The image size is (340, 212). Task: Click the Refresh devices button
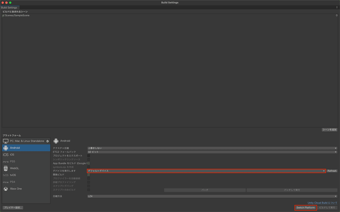coord(332,171)
